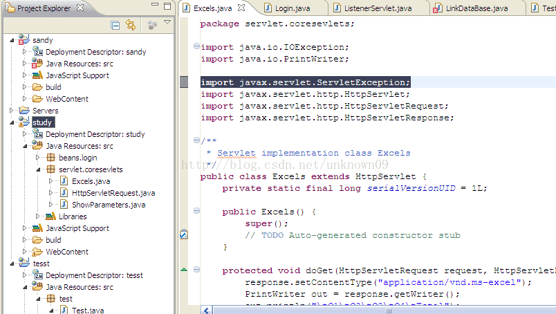The height and width of the screenshot is (314, 556).
Task: Click the ShowParameters.java file icon
Action: point(64,204)
